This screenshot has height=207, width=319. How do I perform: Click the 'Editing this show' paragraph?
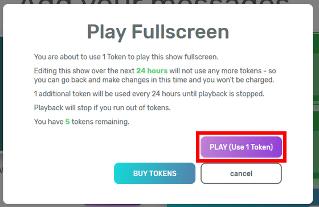tap(155, 75)
